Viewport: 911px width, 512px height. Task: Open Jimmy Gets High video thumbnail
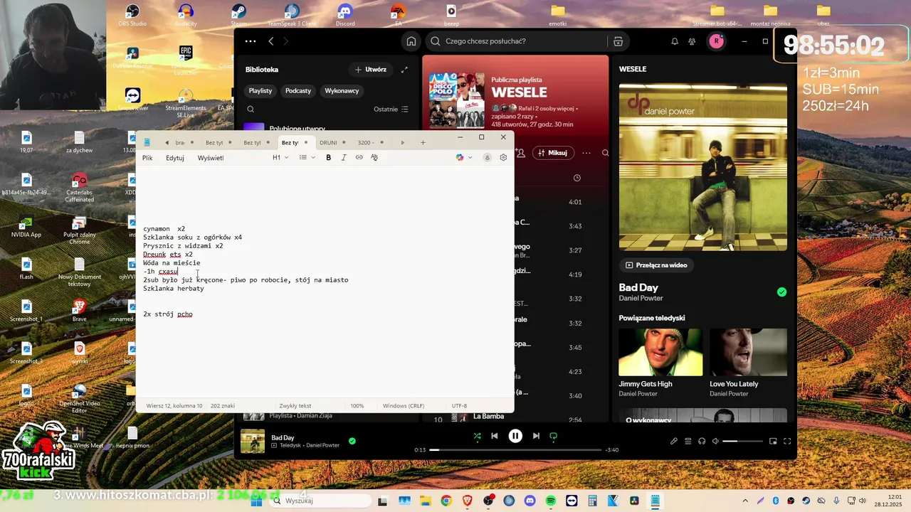point(660,352)
